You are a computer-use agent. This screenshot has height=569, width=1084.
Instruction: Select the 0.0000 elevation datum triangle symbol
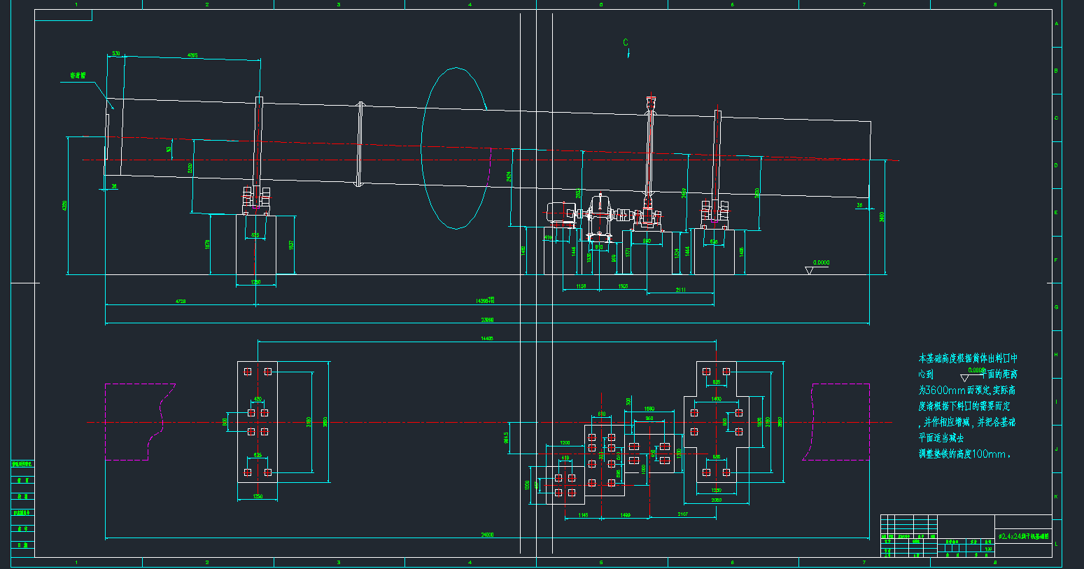tap(810, 270)
